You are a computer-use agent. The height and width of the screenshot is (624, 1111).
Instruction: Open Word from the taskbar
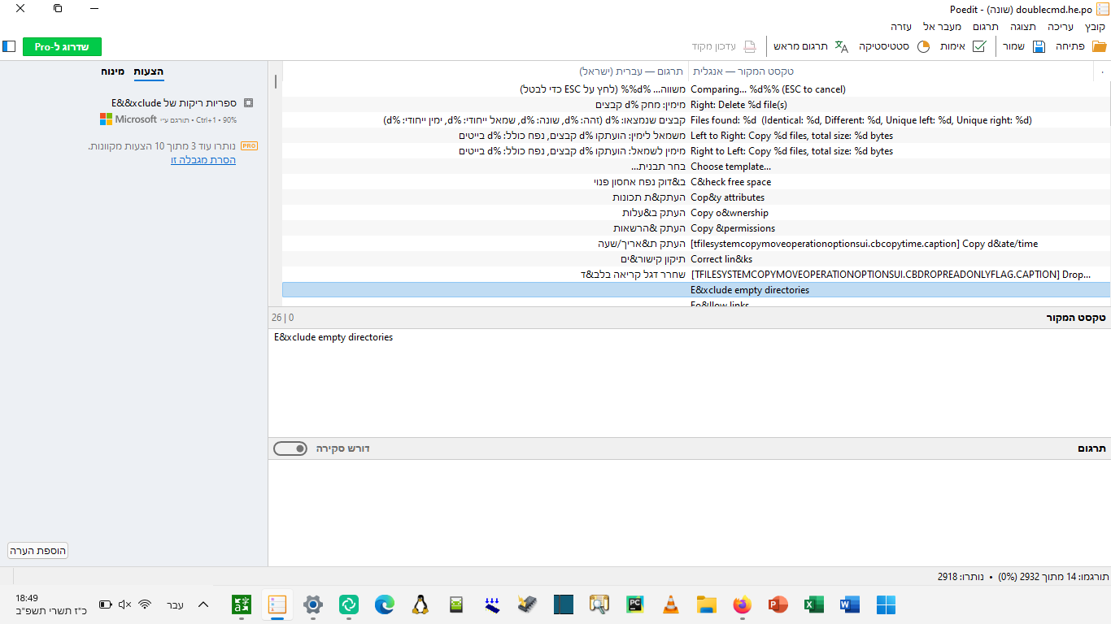(849, 604)
